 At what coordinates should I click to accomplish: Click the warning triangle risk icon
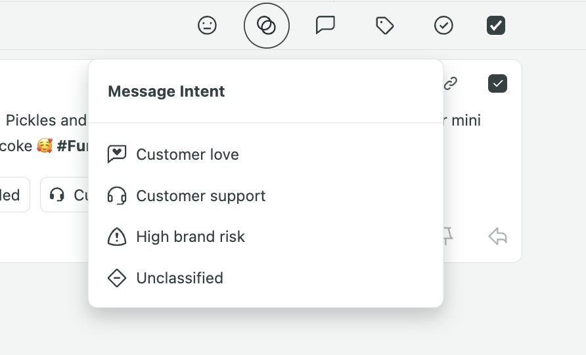click(117, 237)
